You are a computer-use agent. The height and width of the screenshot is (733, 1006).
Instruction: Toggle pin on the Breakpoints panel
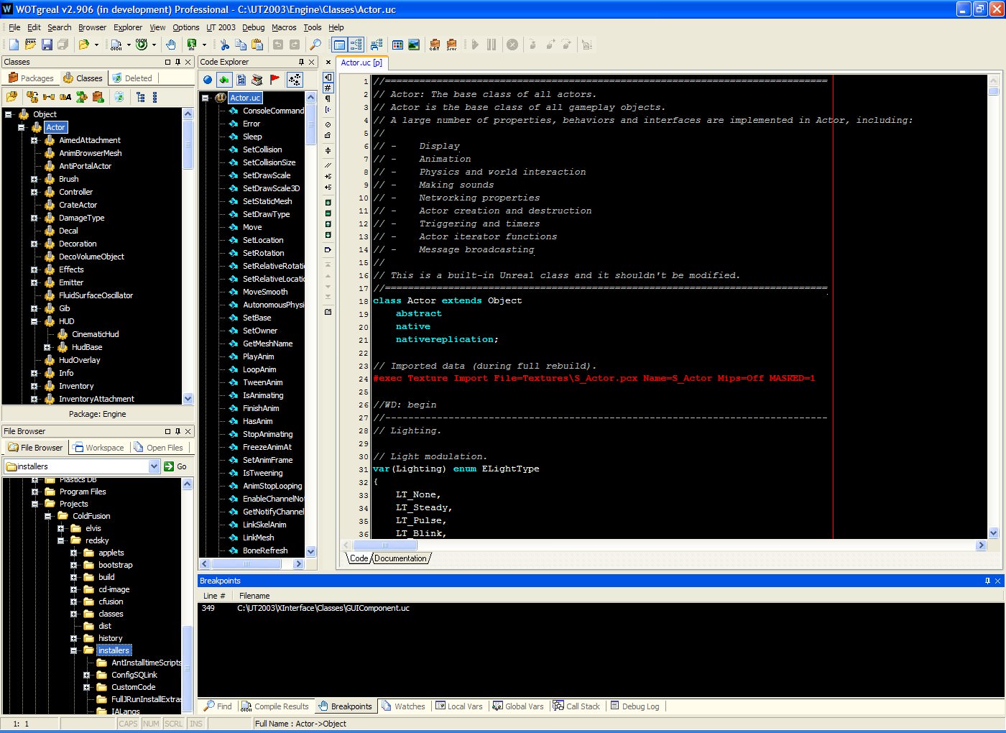pyautogui.click(x=987, y=581)
